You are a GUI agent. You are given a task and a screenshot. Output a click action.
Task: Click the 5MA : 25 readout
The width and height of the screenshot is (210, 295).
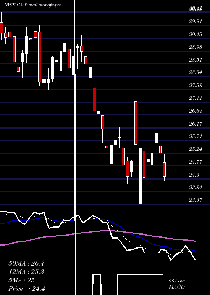click(x=21, y=280)
